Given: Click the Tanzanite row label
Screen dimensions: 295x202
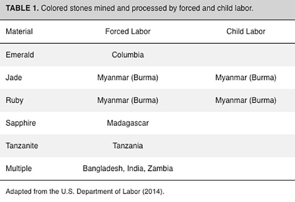Looking at the screenshot, I should pyautogui.click(x=22, y=146).
